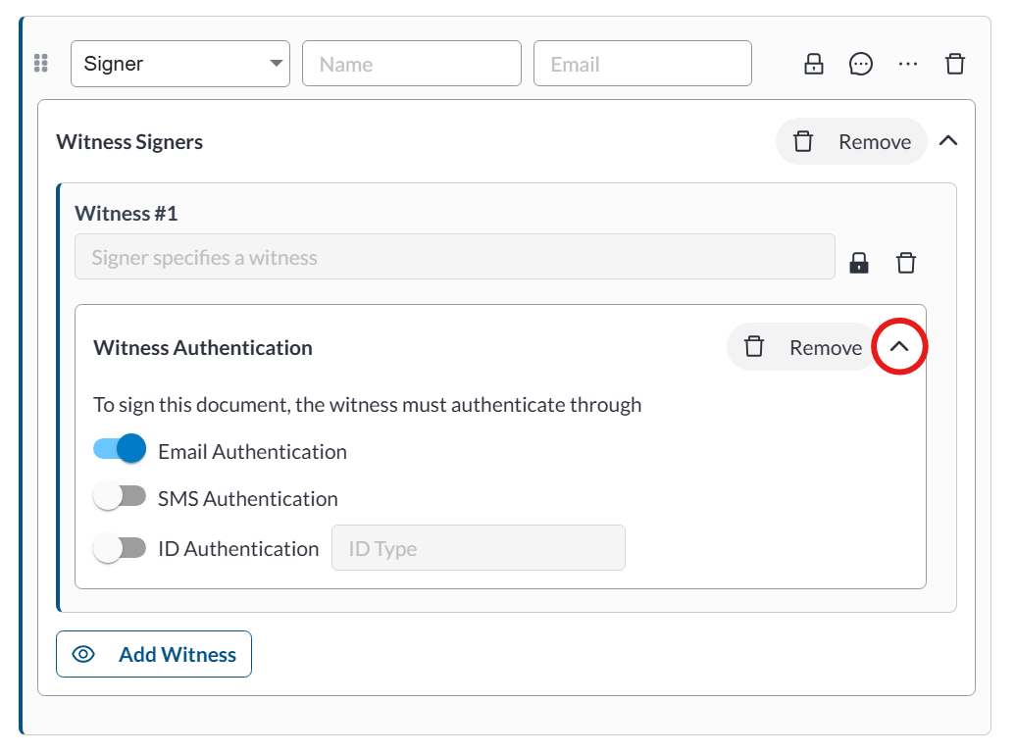Collapse the Witness Authentication section chevron
The image size is (1015, 754).
[x=899, y=347]
